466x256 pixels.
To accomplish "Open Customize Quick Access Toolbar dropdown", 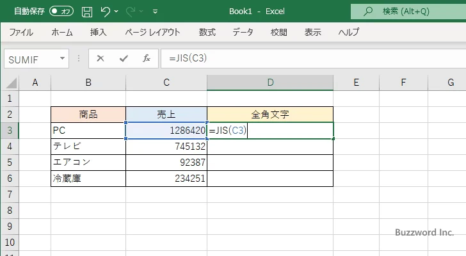I will click(155, 12).
